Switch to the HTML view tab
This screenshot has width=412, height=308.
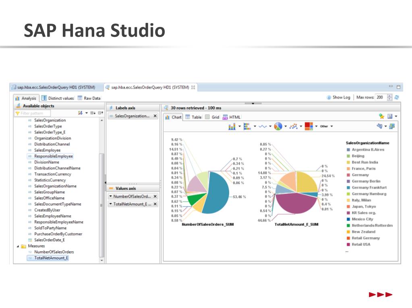pyautogui.click(x=232, y=117)
